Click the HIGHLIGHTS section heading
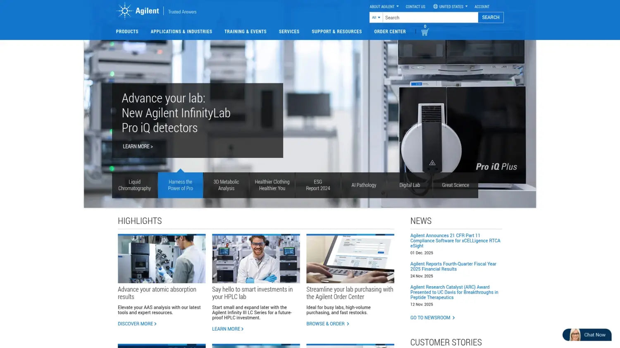 pos(140,221)
